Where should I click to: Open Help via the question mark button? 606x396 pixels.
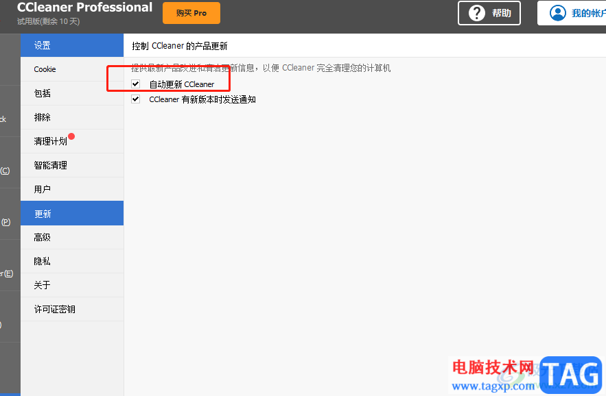coord(489,13)
